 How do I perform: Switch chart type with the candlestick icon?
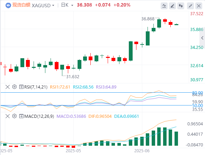(x=181, y=6)
